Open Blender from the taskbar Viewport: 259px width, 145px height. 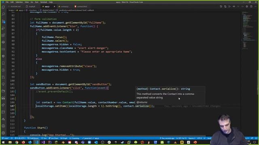(63, 142)
